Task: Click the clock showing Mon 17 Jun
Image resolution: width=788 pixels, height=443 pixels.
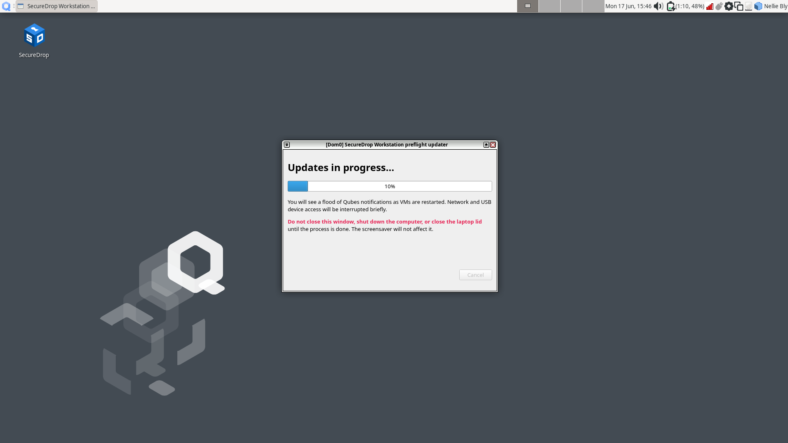Action: pos(628,6)
